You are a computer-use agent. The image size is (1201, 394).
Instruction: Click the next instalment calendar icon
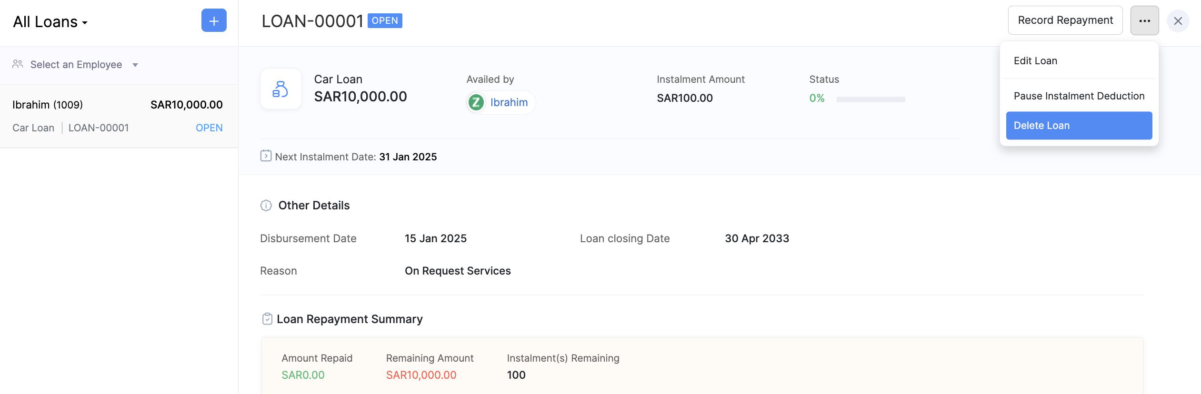[x=266, y=156]
